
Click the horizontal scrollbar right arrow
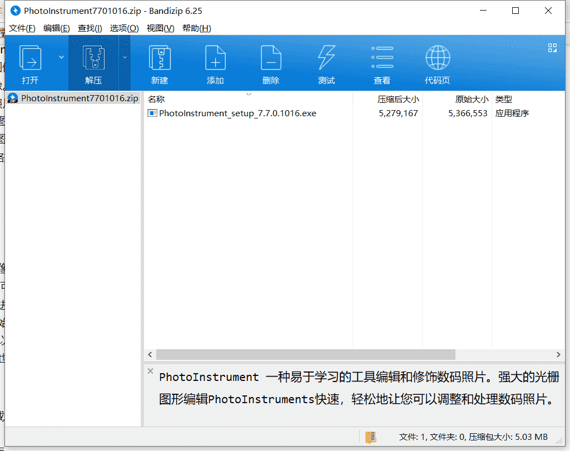point(558,354)
